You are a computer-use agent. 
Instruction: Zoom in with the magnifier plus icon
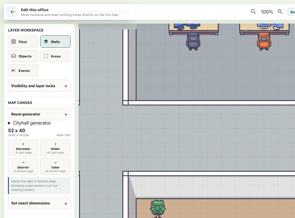280,12
